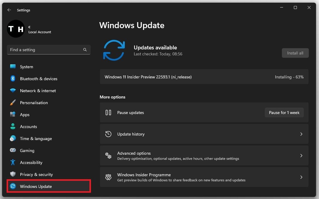Viewport: 319px width, 199px height.
Task: Click the Gaming controller icon
Action: point(13,150)
